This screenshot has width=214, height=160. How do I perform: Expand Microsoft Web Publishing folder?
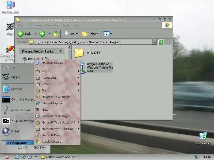pos(57,129)
